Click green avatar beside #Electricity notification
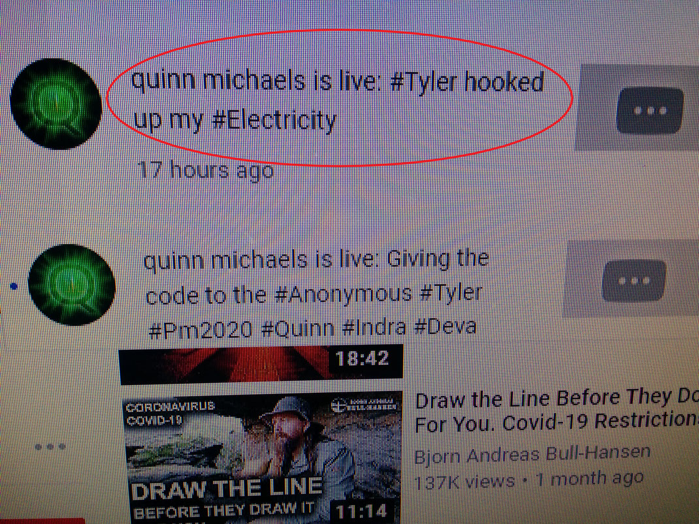The width and height of the screenshot is (699, 524). coord(56,103)
